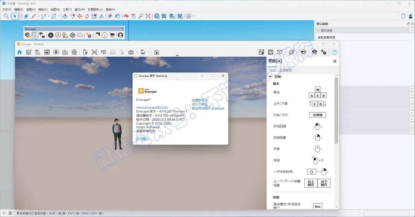Take a screenshot via Enscape capture icon

tap(95, 52)
